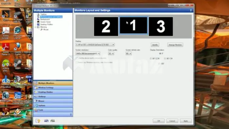Viewport: 229px width, 129px height.
Task: Click the second icon right of the help icon
Action: [x=53, y=121]
